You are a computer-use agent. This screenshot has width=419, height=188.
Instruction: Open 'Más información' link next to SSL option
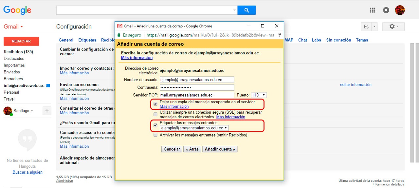(x=230, y=117)
